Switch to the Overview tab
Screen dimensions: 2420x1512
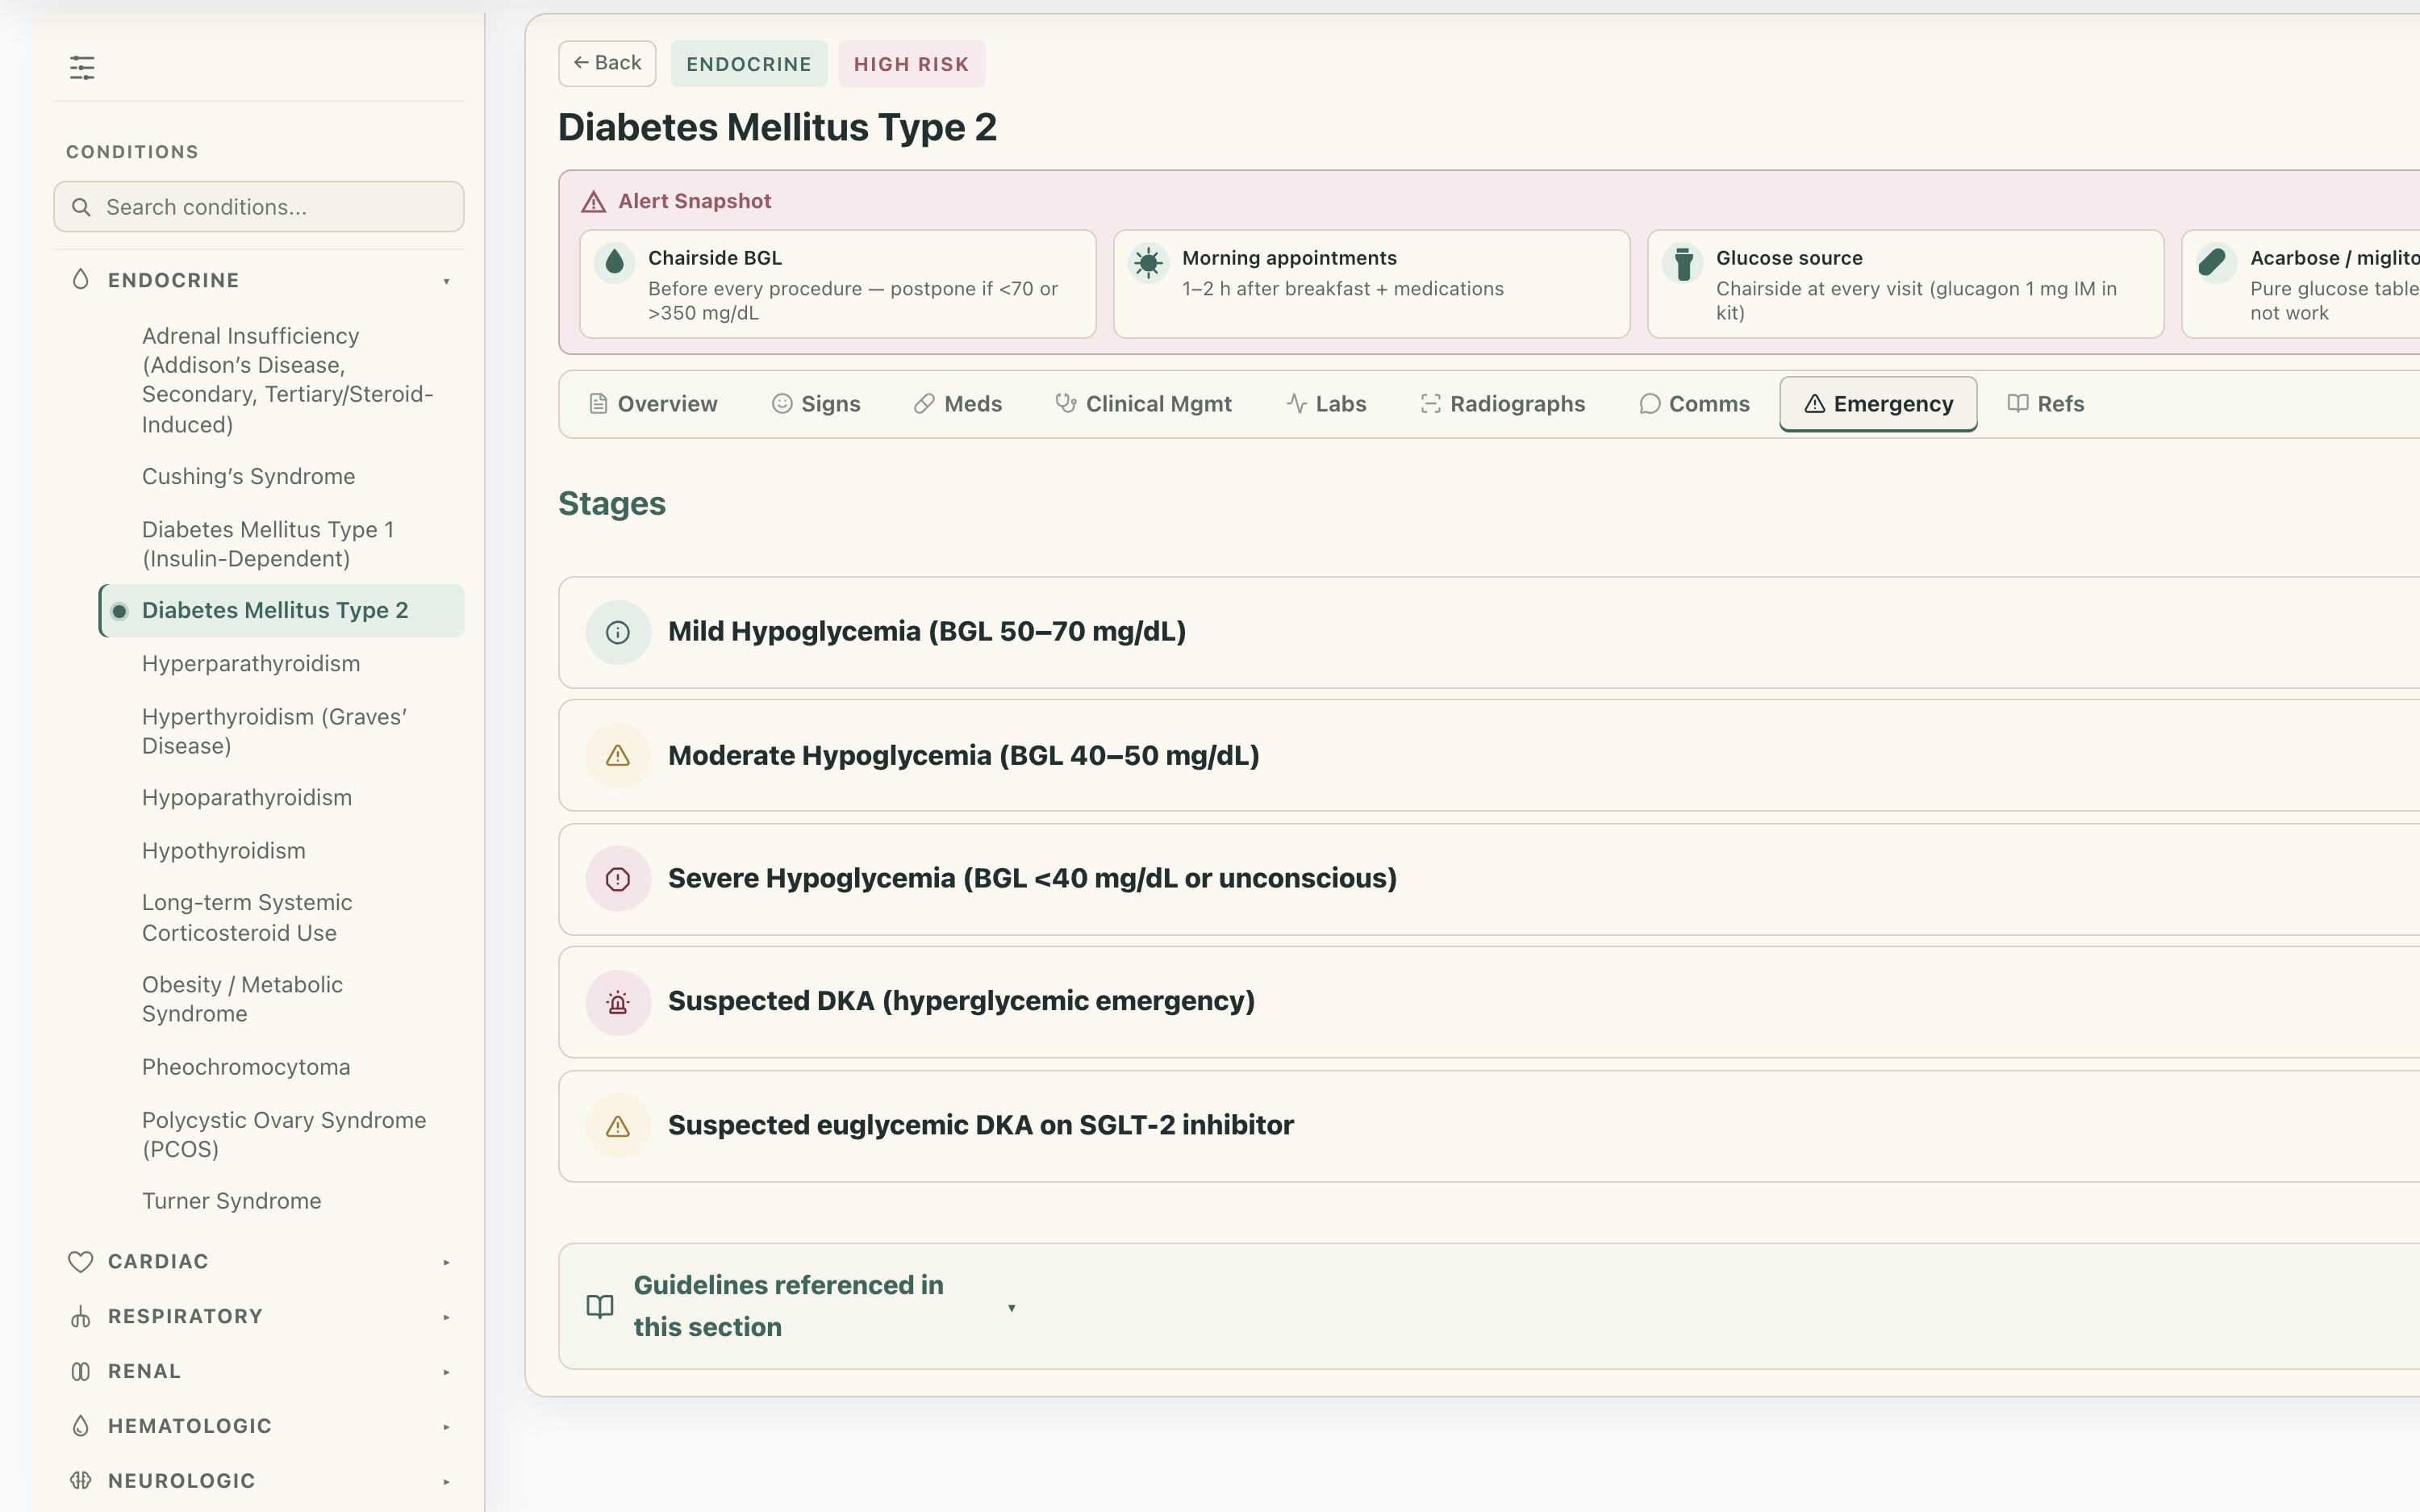tap(653, 404)
